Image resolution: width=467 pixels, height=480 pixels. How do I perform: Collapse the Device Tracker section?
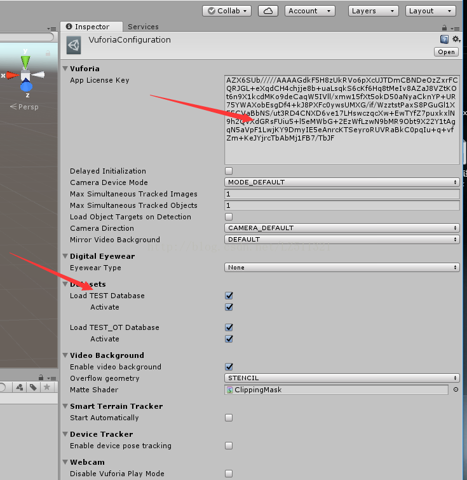click(65, 434)
